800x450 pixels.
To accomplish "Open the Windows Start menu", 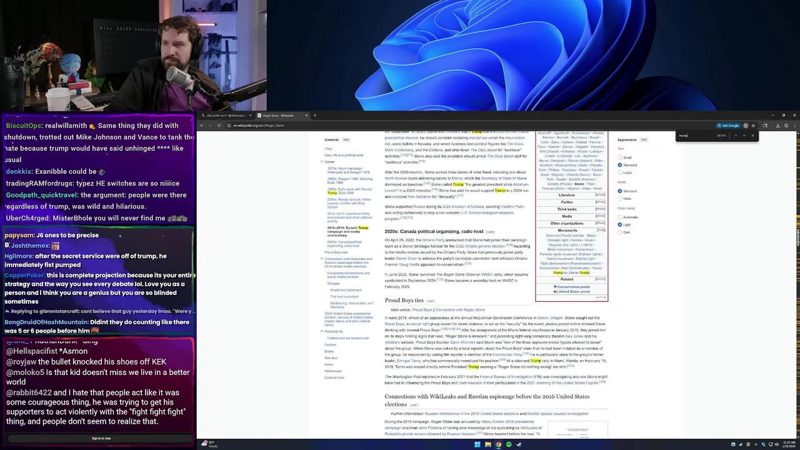I will 477,444.
